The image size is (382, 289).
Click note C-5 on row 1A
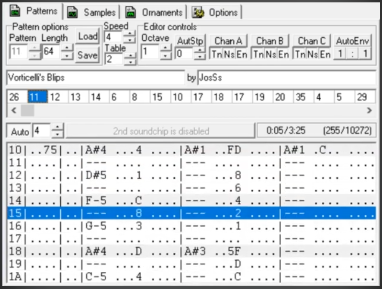tap(96, 277)
